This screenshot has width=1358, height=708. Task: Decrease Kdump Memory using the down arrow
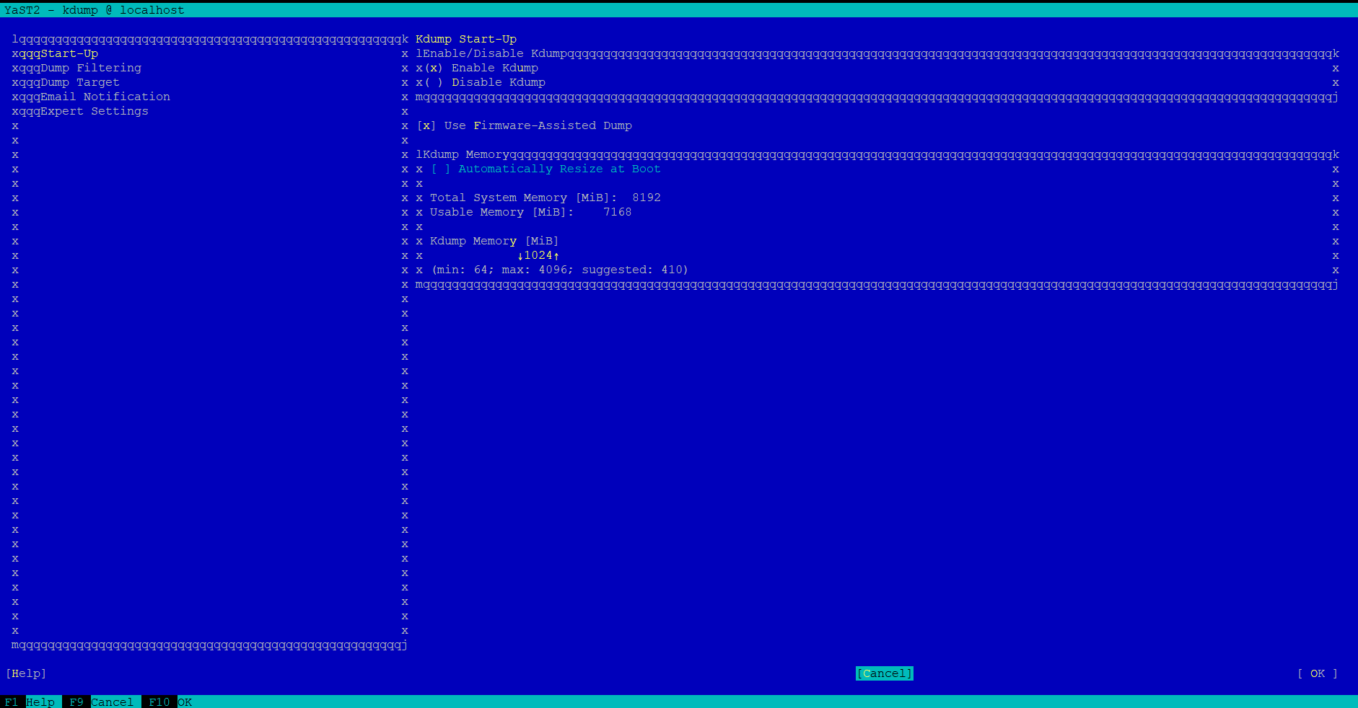tap(520, 255)
